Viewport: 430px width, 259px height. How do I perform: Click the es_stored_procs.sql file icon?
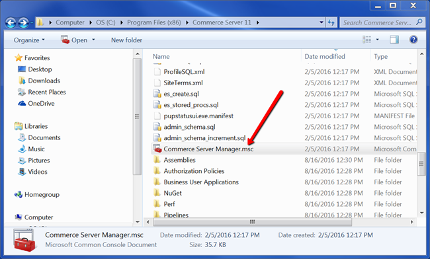pos(157,104)
